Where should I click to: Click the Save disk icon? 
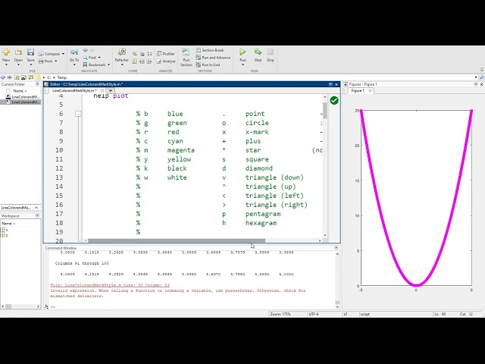click(30, 52)
